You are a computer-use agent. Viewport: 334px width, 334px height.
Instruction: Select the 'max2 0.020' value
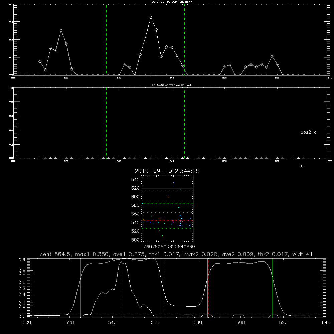(201, 254)
